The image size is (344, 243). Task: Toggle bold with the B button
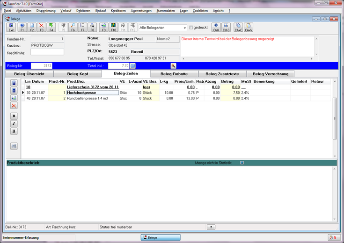pos(14,116)
